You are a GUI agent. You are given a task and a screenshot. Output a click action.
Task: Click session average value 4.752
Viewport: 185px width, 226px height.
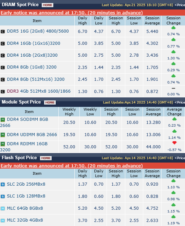click(x=152, y=208)
